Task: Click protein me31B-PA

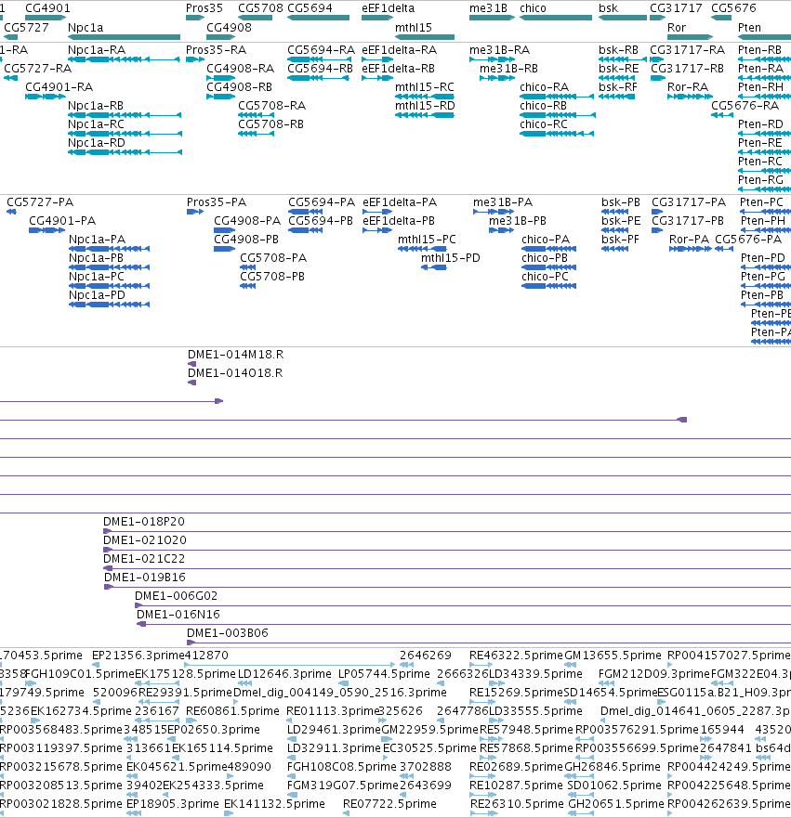Action: click(x=494, y=212)
